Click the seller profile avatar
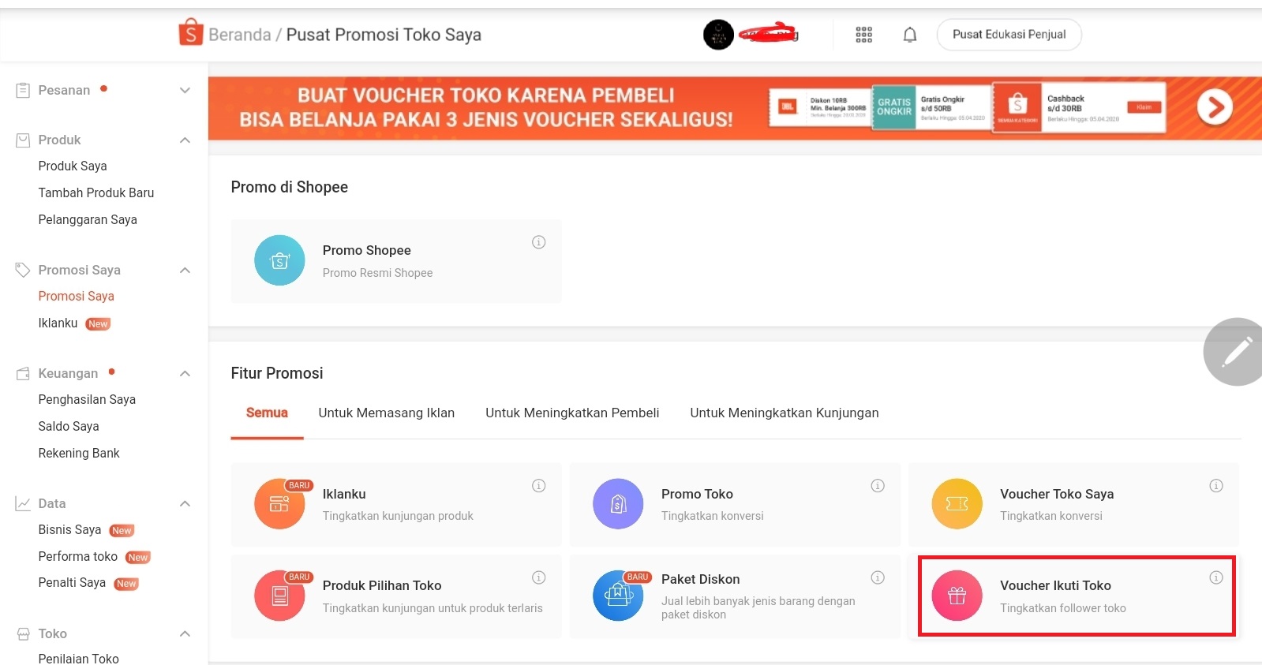 tap(718, 35)
